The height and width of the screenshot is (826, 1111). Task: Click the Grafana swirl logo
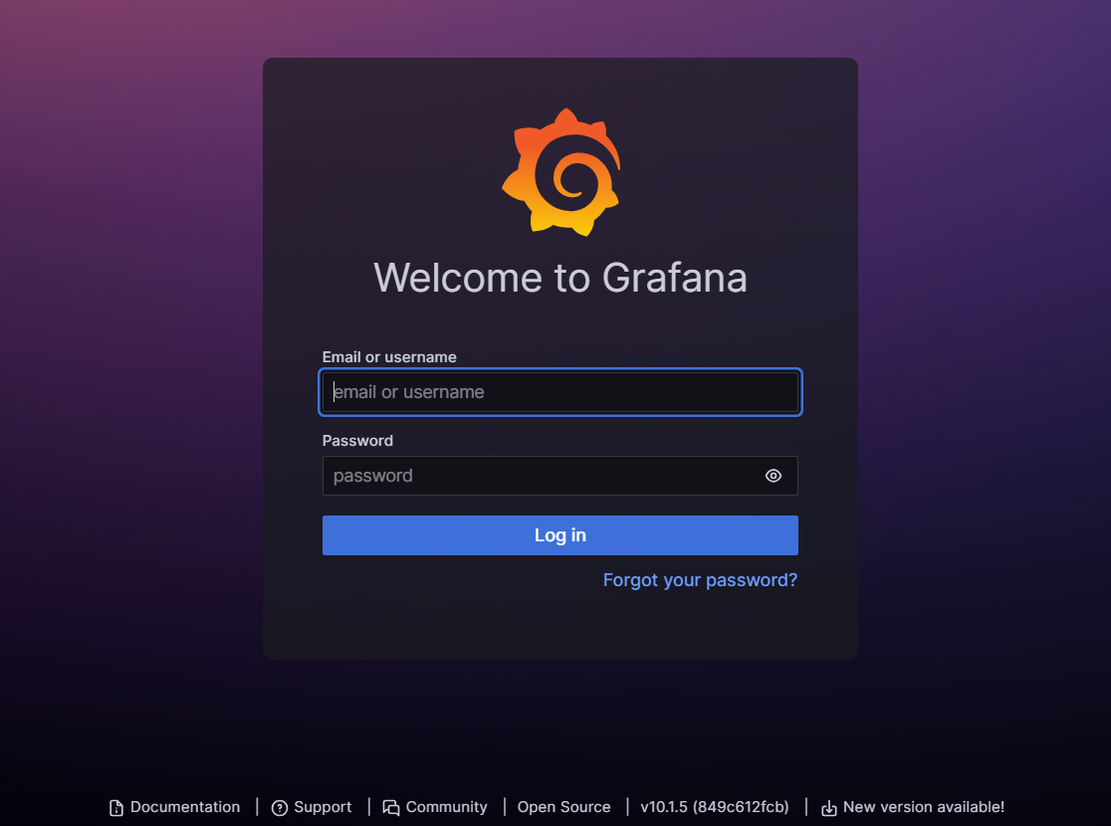point(561,172)
